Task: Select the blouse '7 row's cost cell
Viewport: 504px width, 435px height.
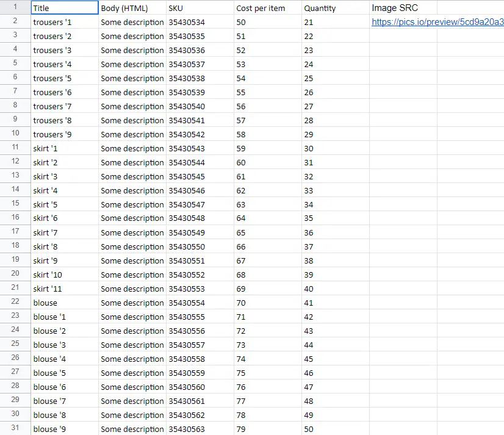Action: [268, 401]
